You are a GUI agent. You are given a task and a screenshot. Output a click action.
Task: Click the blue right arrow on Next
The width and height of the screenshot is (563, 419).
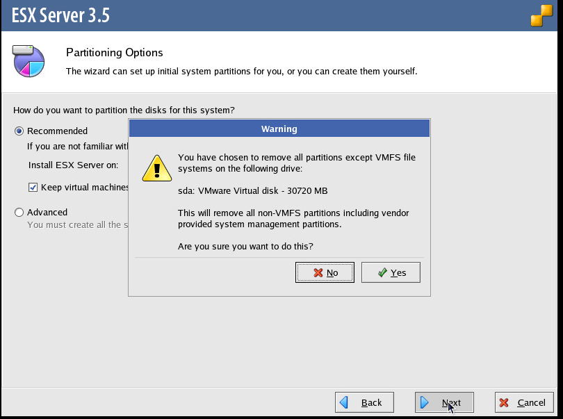coord(425,402)
